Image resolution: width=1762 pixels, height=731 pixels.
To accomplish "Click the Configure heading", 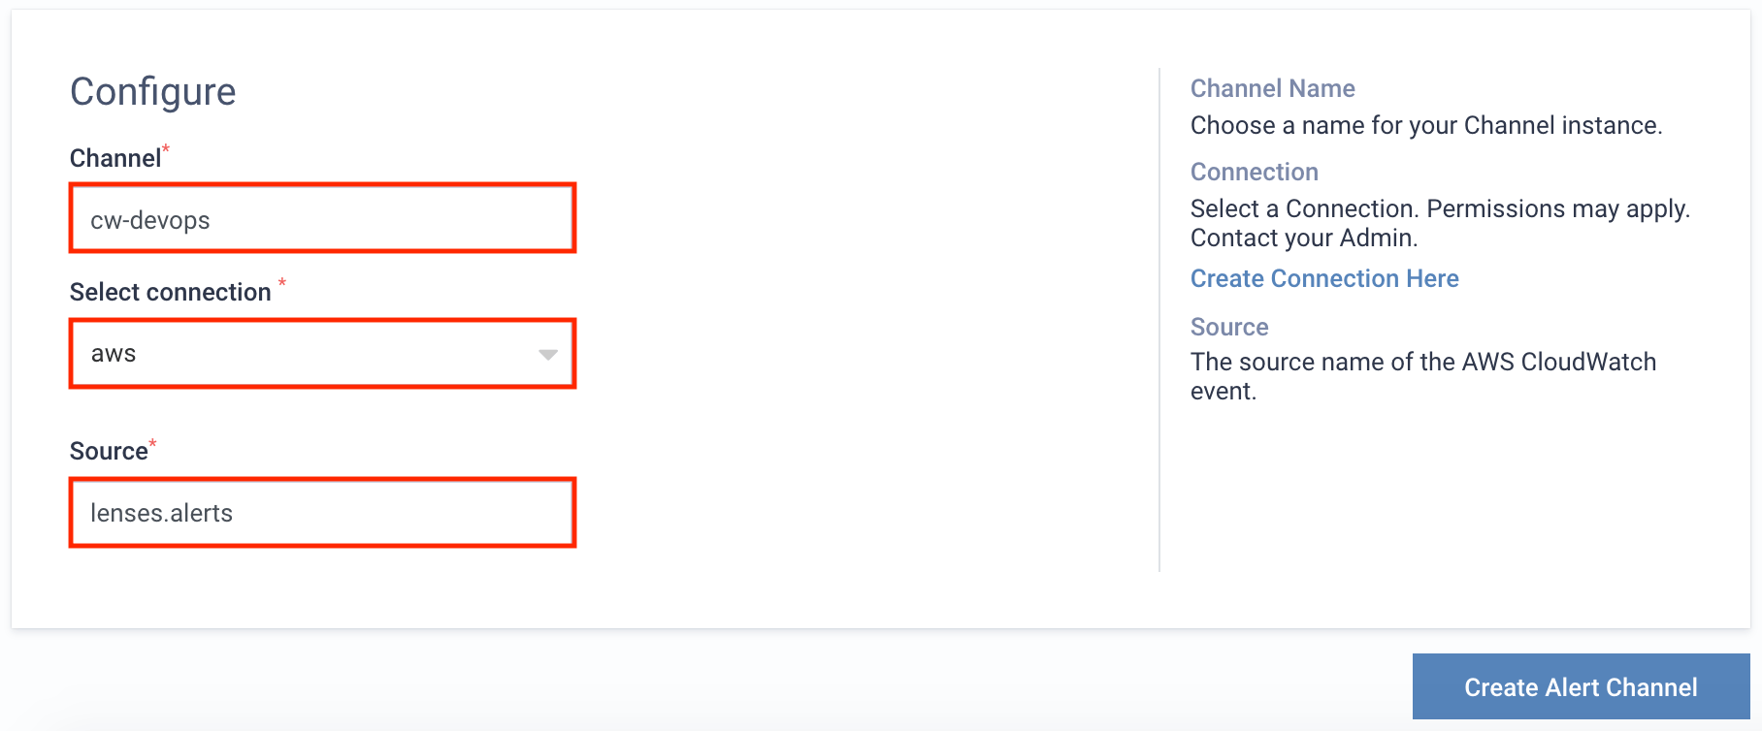I will click(x=153, y=92).
